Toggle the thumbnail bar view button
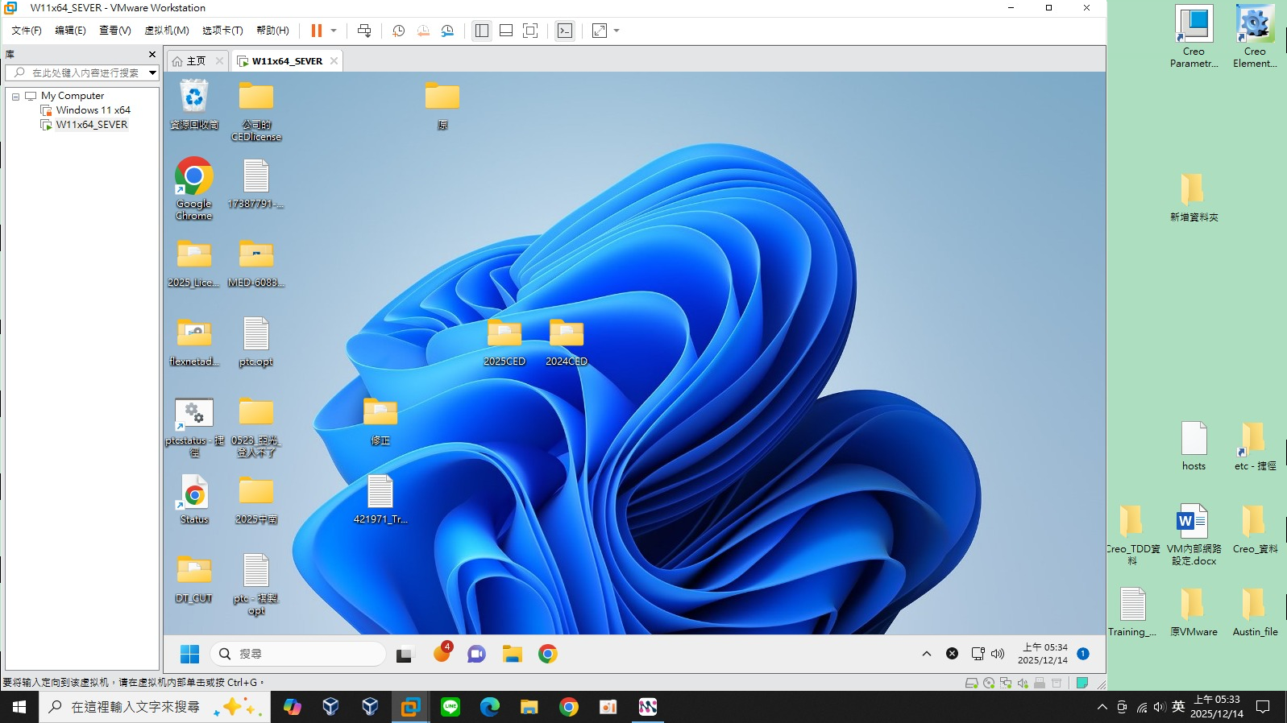Image resolution: width=1287 pixels, height=723 pixels. click(x=506, y=31)
